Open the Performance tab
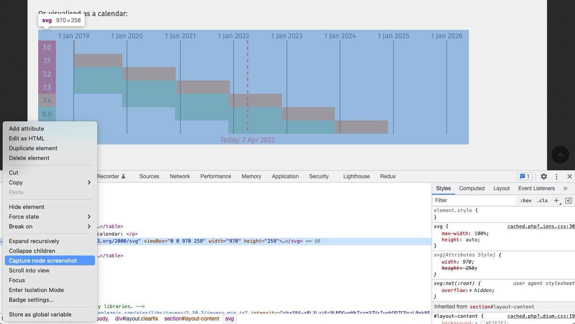Screen dimensions: 575x324 pyautogui.click(x=216, y=176)
